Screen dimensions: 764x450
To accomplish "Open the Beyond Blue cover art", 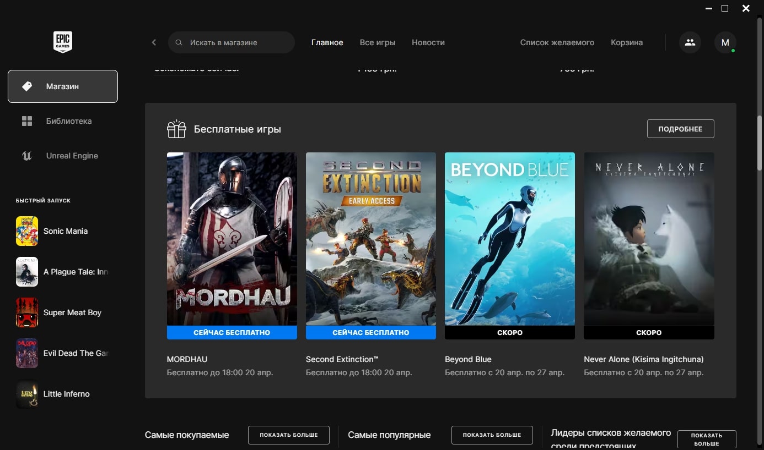I will (x=510, y=239).
